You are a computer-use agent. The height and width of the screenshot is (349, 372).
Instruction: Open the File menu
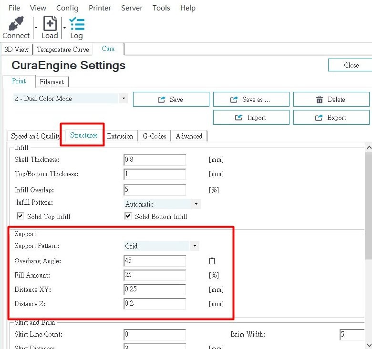14,8
